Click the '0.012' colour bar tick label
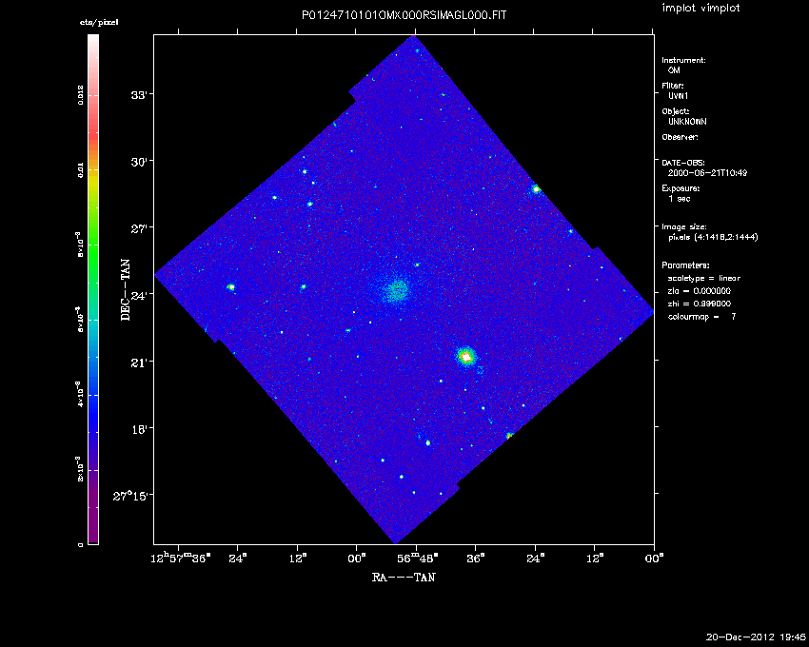Screen dimensions: 809x647 point(81,95)
